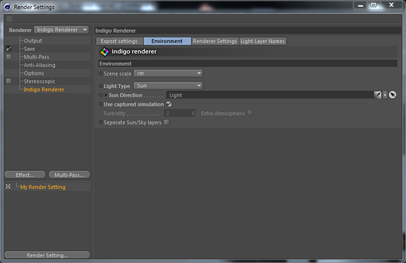The height and width of the screenshot is (263, 406).
Task: Click the Sun Direction animation dot
Action: (x=101, y=95)
